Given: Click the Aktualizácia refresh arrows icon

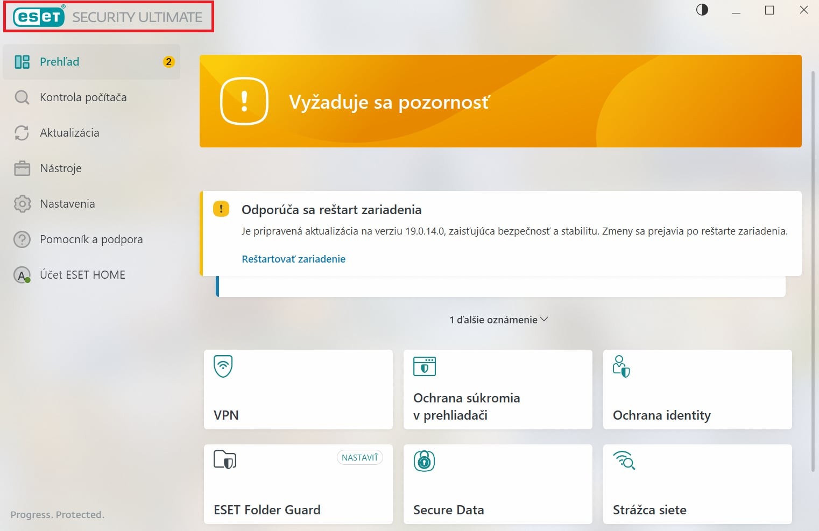Looking at the screenshot, I should [22, 133].
